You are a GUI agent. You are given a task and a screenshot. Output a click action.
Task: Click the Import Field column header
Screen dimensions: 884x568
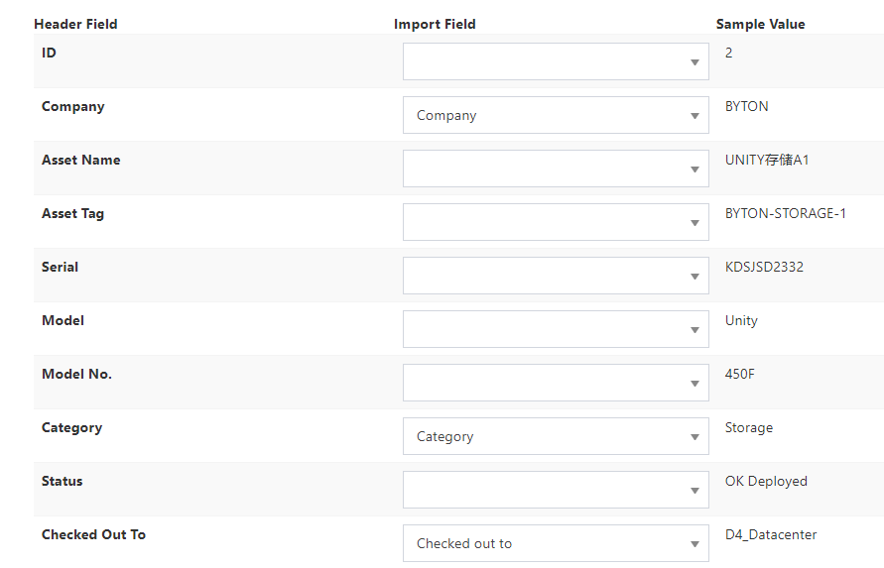tap(435, 24)
